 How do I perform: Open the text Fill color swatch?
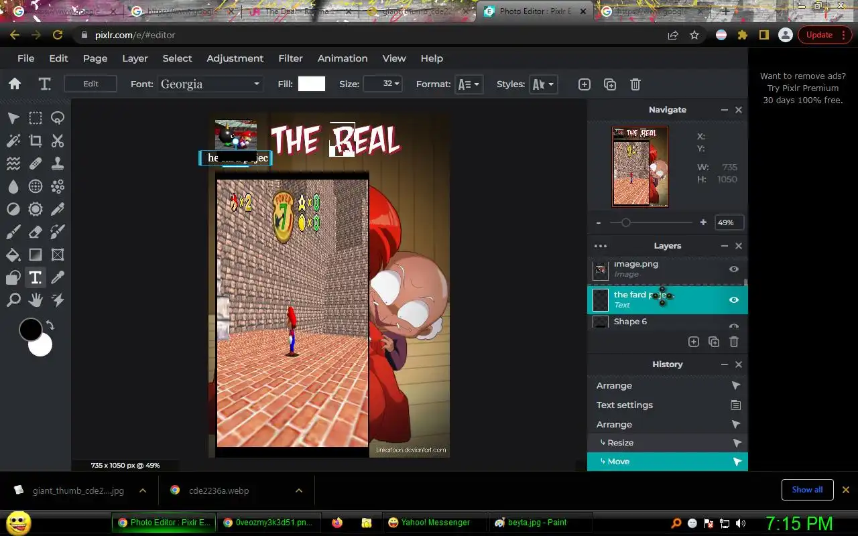[312, 84]
